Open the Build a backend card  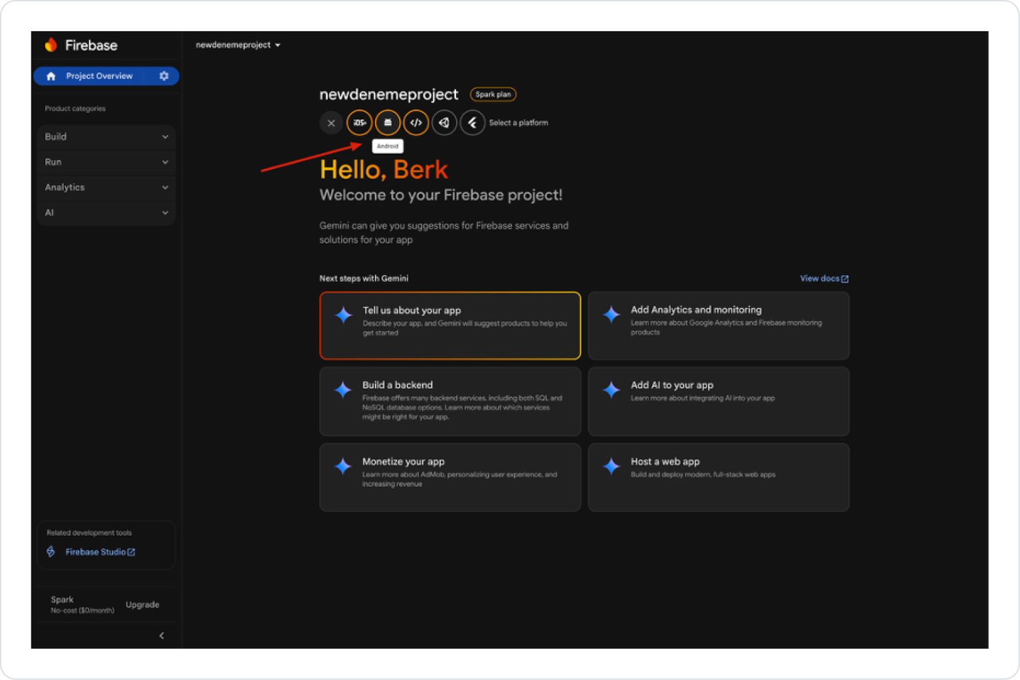coord(450,401)
